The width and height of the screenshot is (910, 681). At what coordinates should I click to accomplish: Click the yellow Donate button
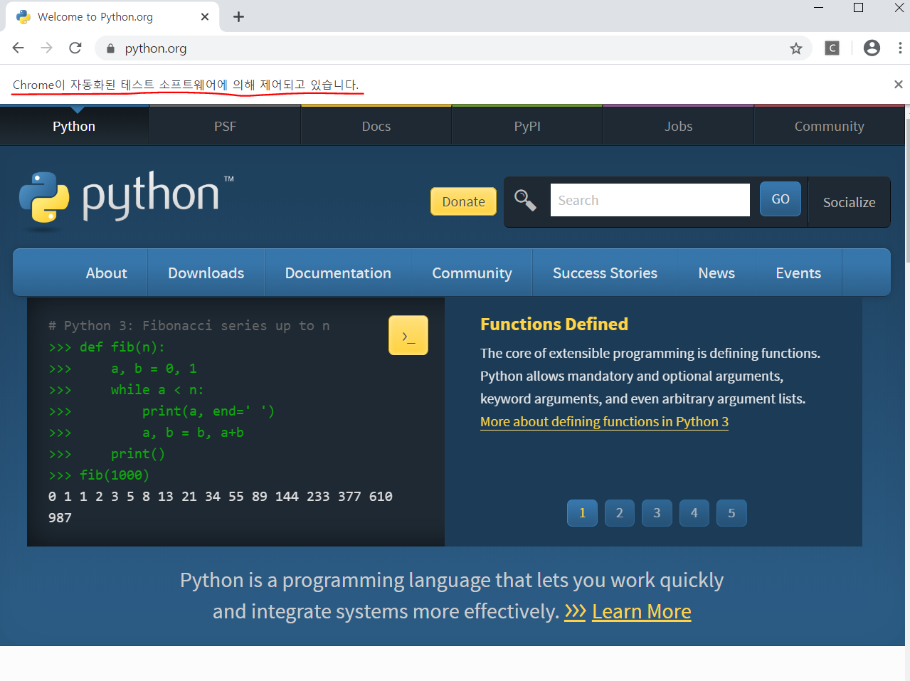(x=463, y=201)
